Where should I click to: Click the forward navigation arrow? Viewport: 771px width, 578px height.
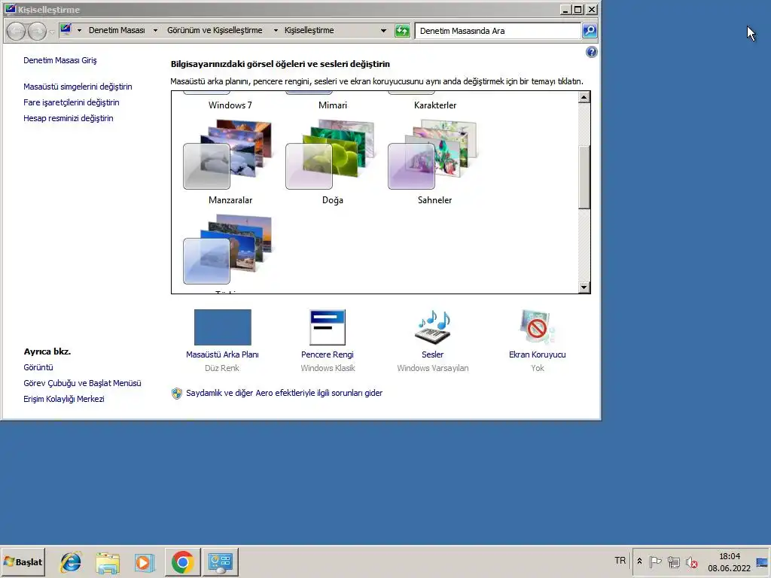(x=38, y=31)
